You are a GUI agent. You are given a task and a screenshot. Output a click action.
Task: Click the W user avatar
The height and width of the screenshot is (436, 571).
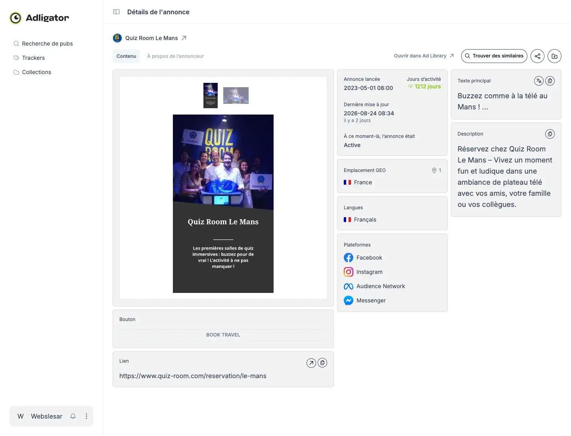coord(21,416)
